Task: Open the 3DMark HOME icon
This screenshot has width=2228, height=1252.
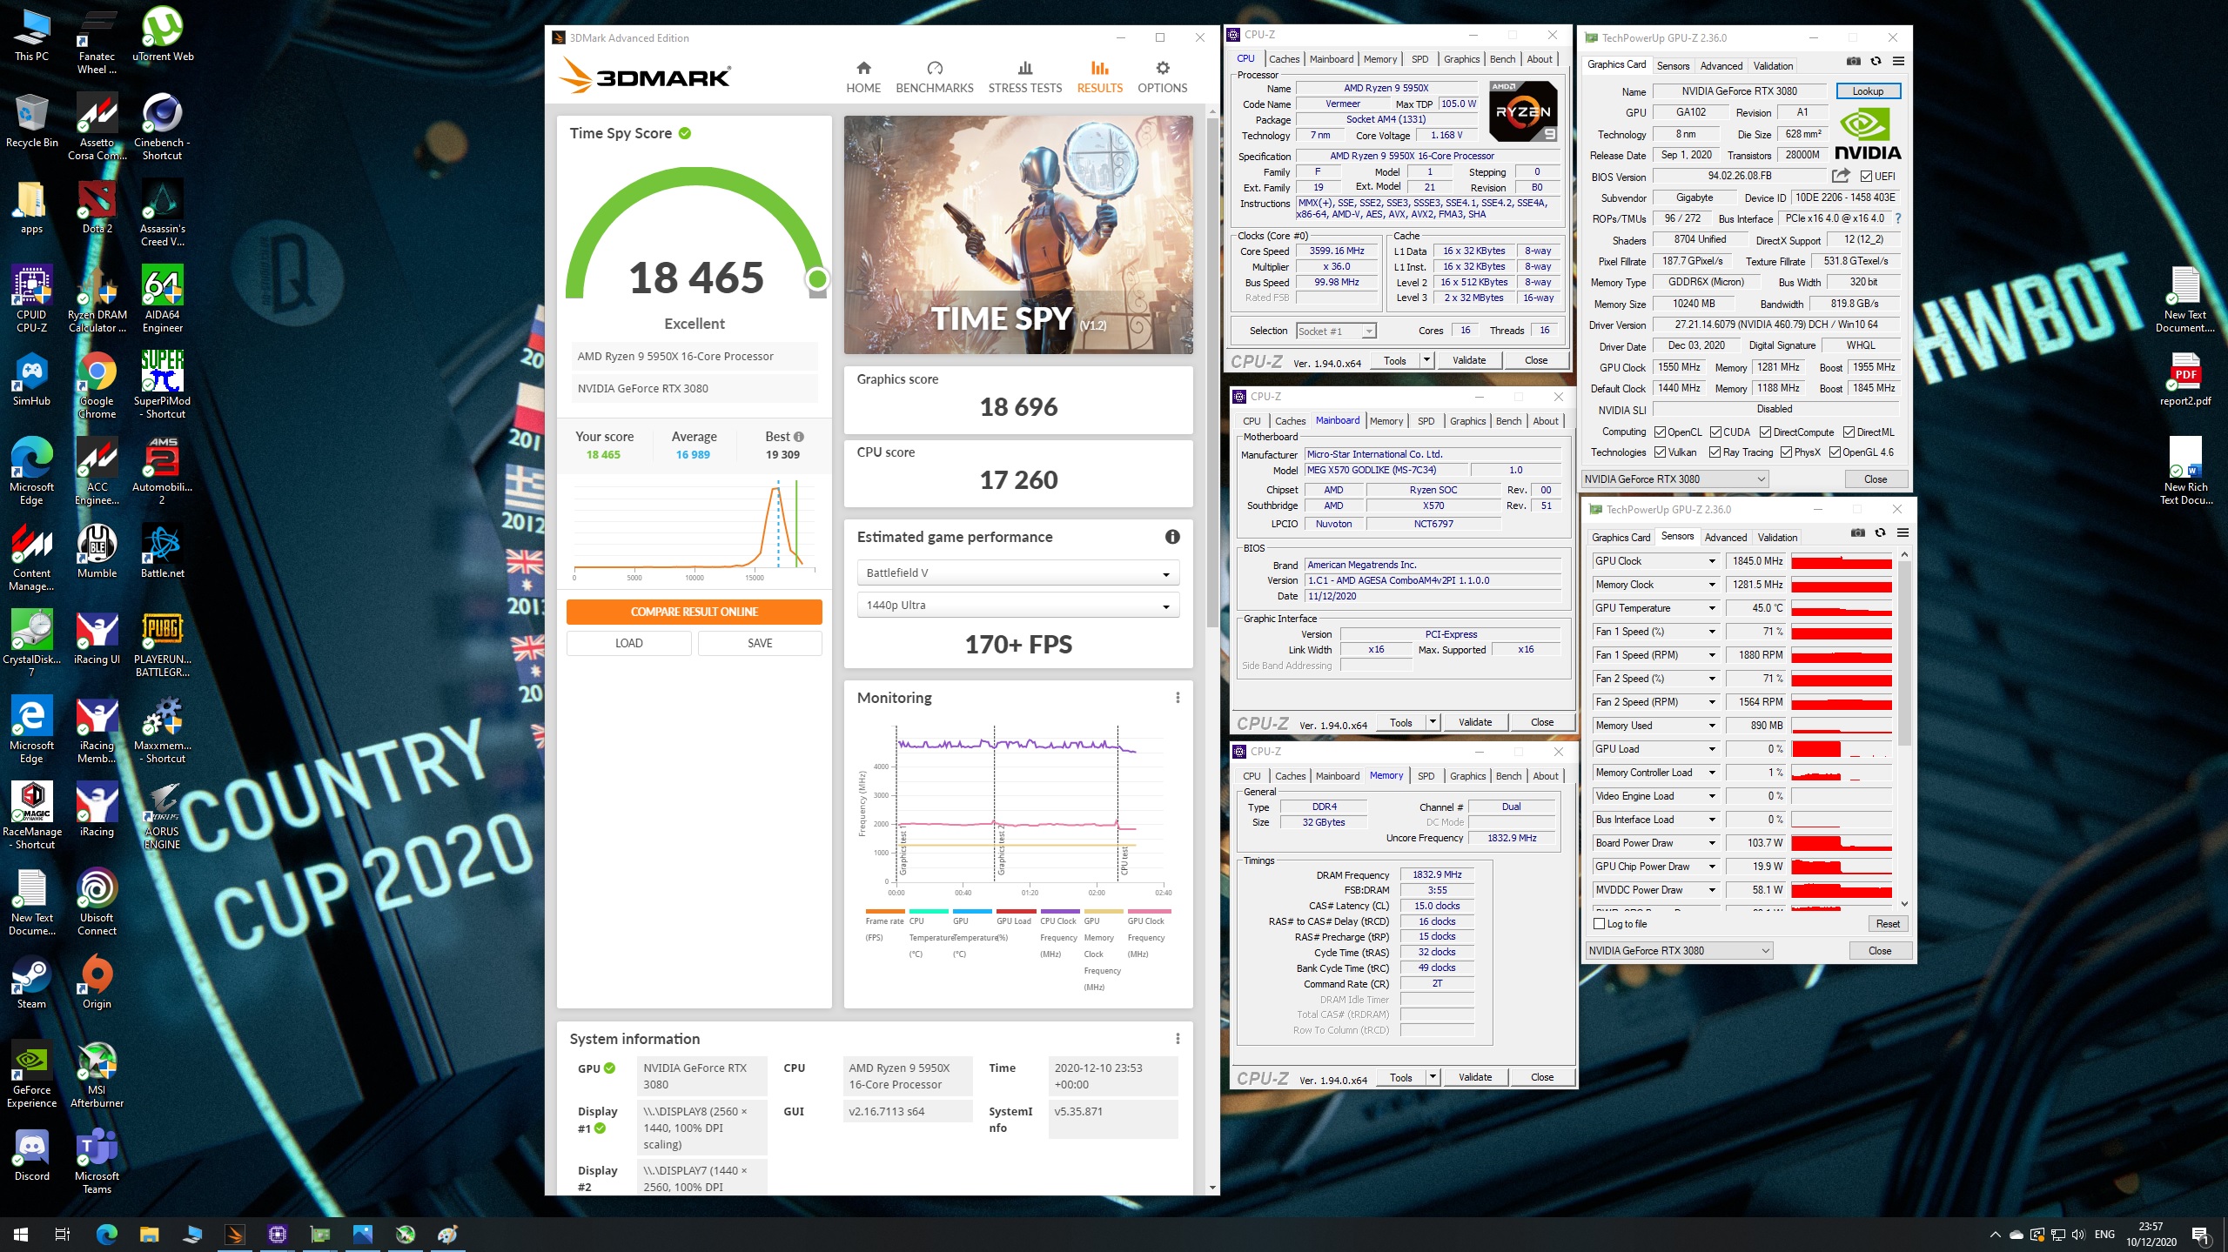Action: (x=863, y=69)
